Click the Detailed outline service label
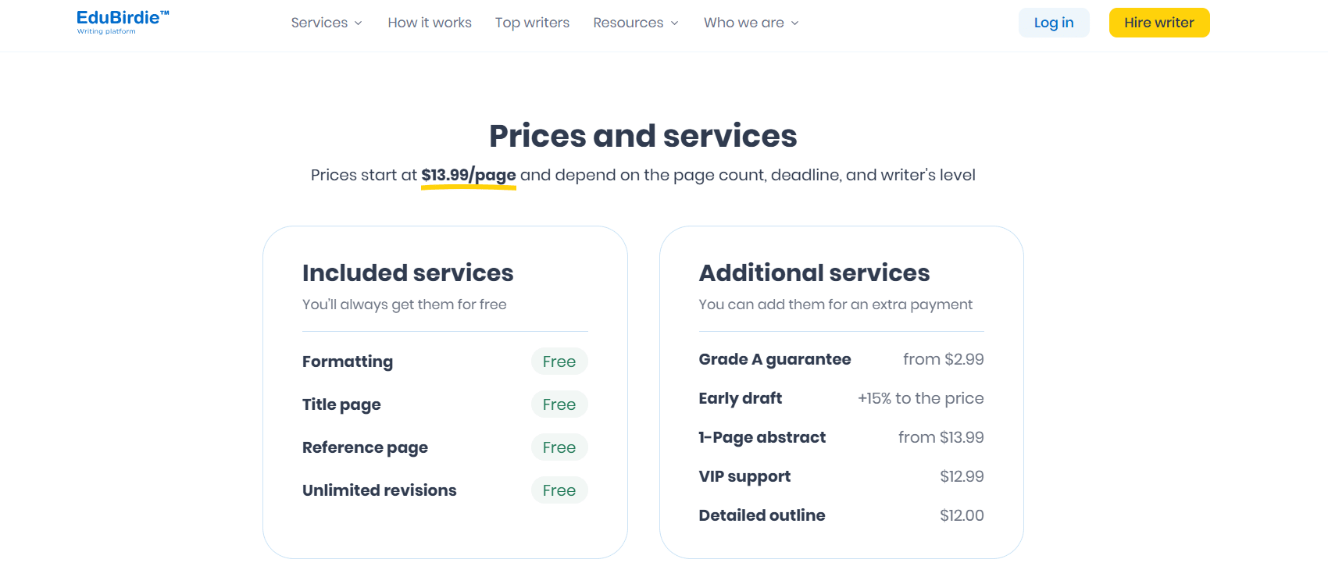Viewport: 1328px width, 577px height. pyautogui.click(x=762, y=515)
